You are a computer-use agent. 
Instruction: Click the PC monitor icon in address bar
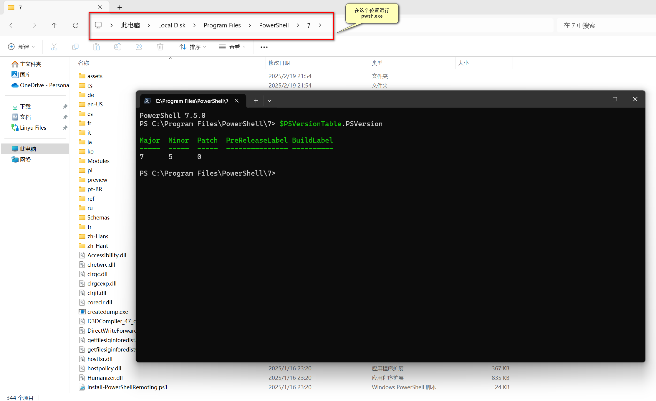[98, 25]
